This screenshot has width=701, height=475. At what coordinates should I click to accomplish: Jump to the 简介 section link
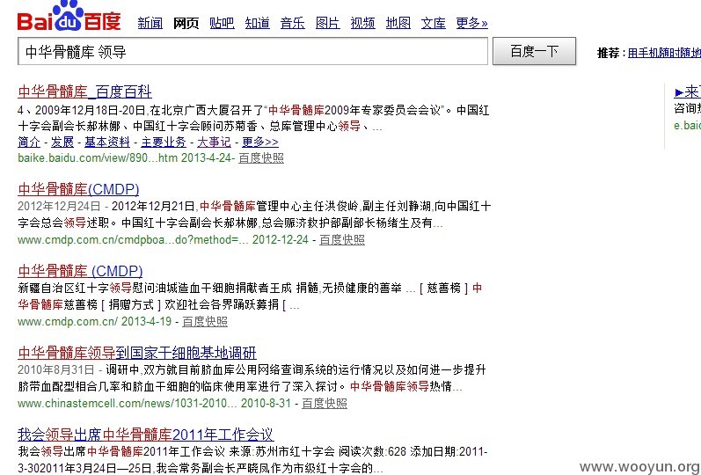coord(29,142)
